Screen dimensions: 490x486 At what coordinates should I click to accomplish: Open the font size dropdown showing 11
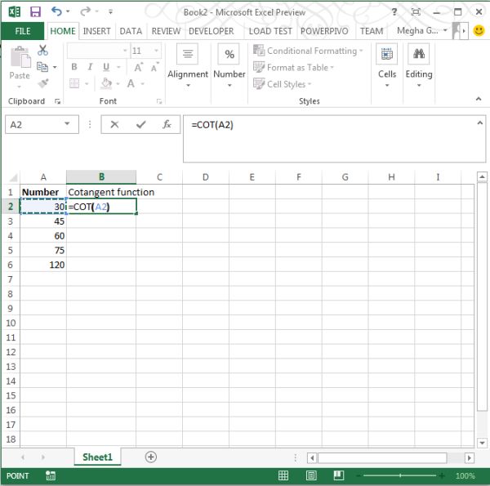click(x=156, y=51)
